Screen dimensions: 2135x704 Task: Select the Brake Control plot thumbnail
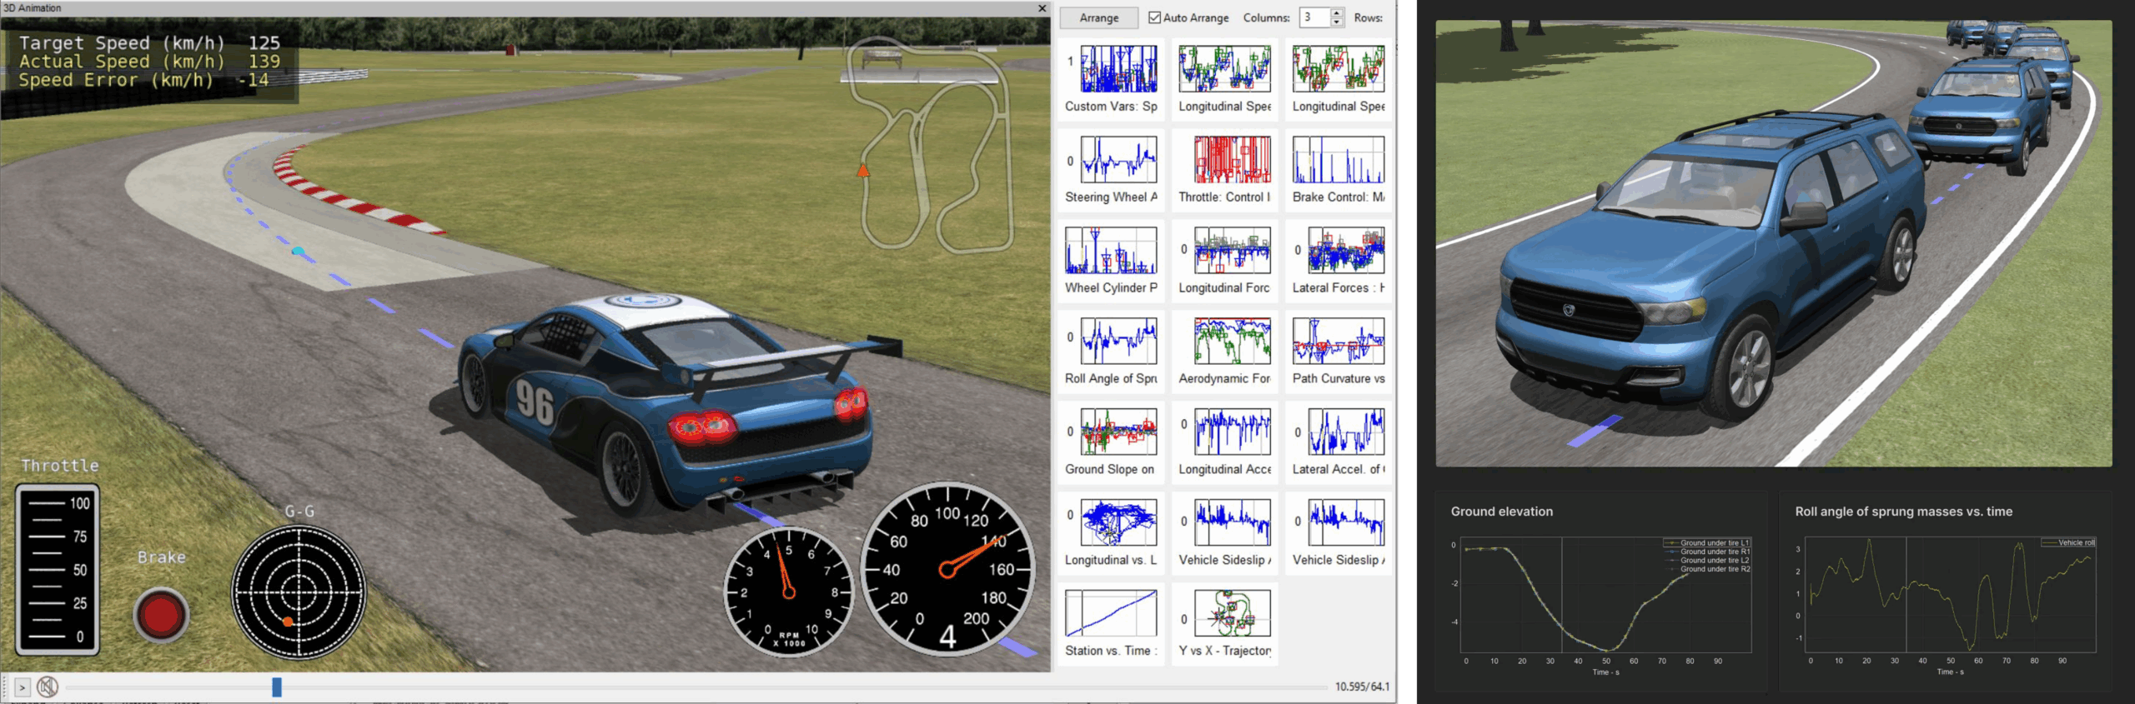(1338, 160)
